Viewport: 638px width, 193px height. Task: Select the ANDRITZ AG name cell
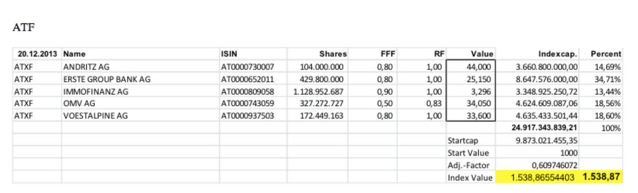click(140, 67)
